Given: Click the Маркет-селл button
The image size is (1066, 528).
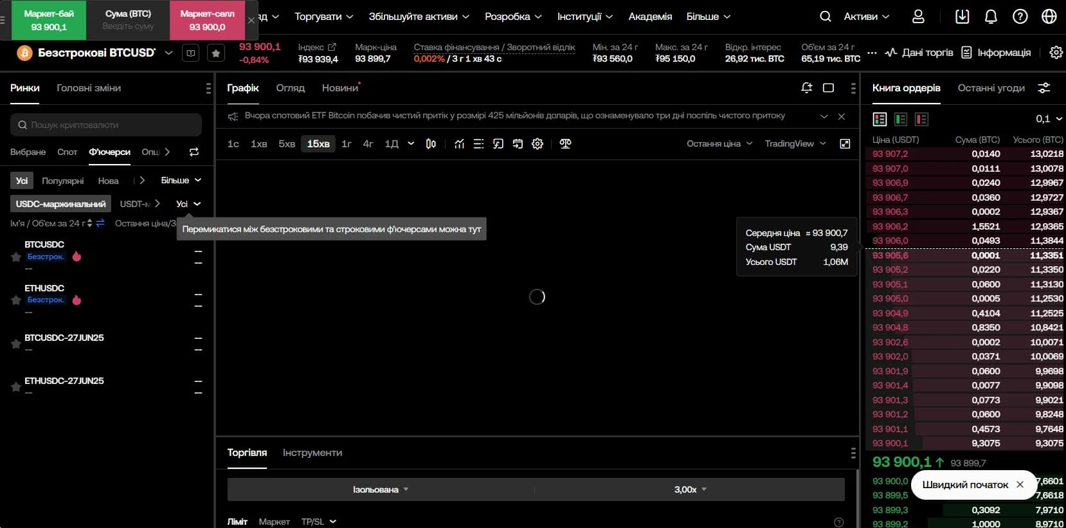Looking at the screenshot, I should [x=207, y=20].
